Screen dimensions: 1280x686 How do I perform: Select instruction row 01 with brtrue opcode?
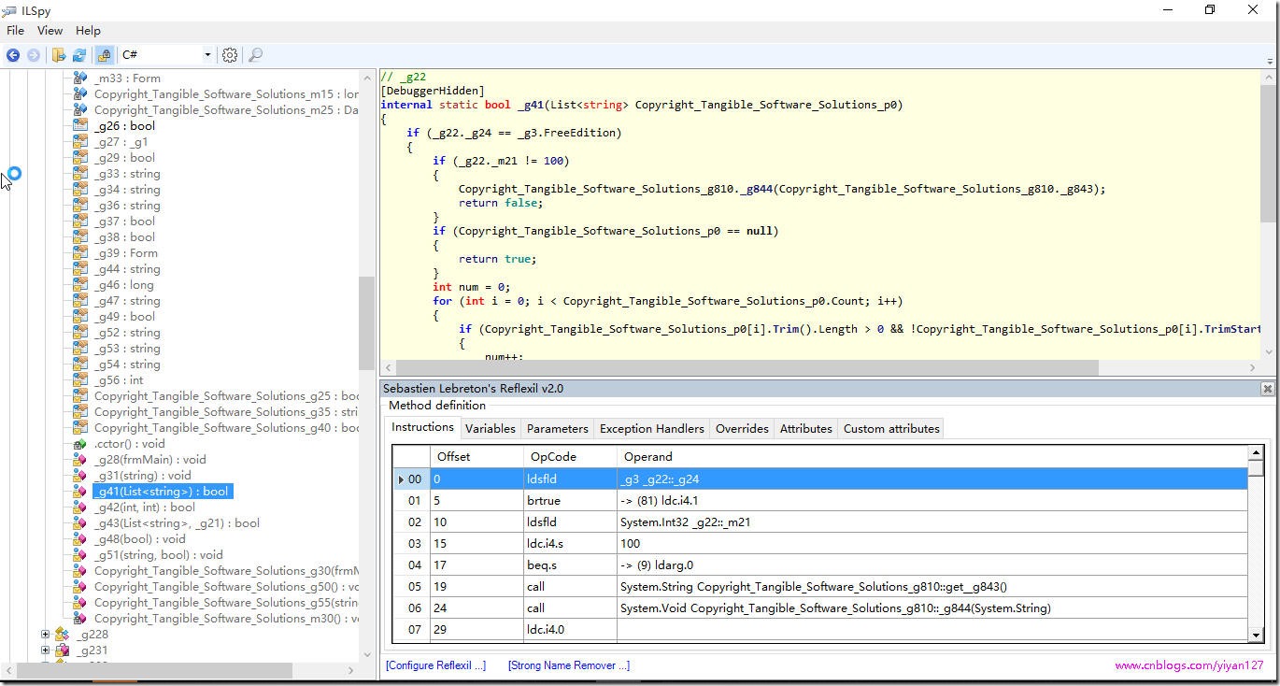[821, 501]
